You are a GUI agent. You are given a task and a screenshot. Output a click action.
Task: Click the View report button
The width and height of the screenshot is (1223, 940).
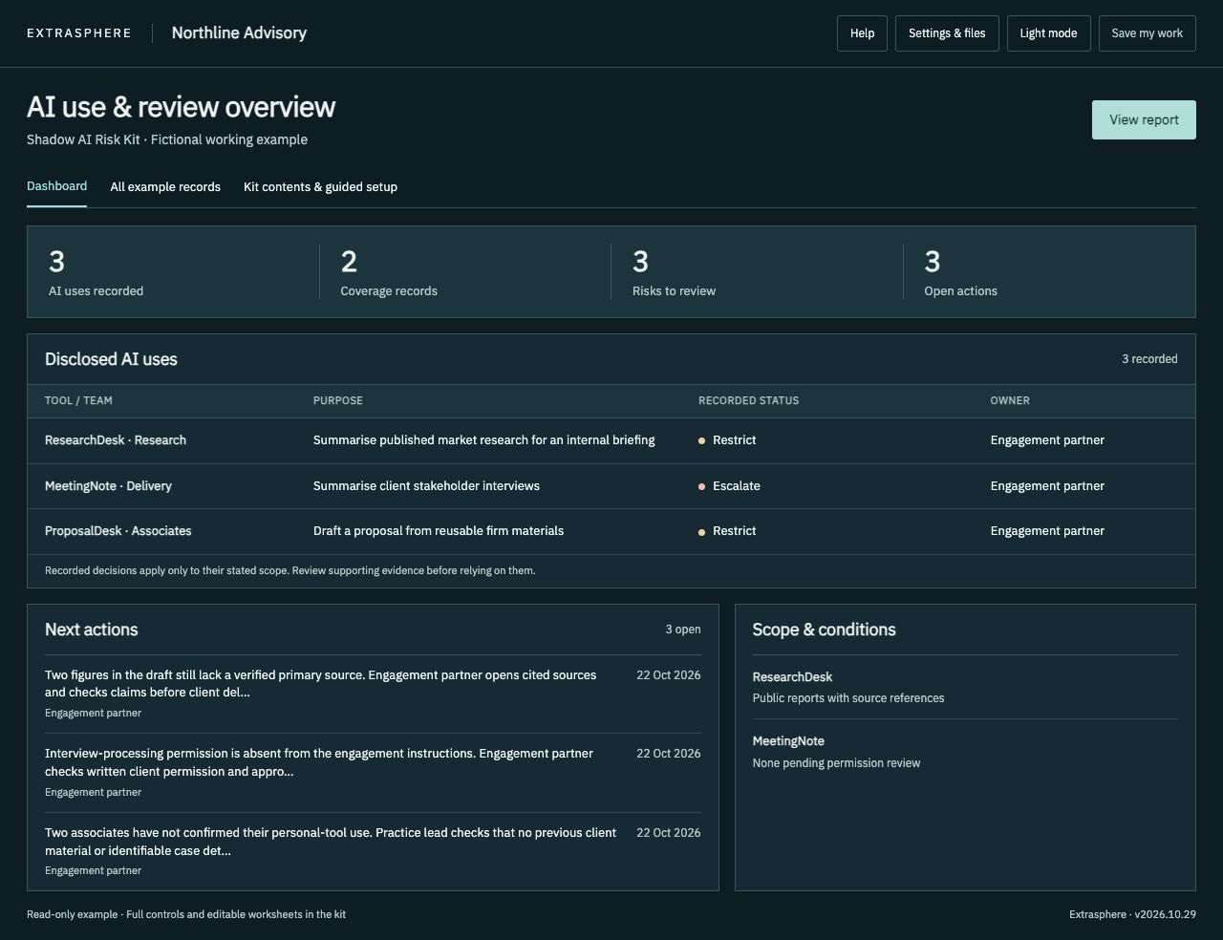click(x=1144, y=120)
